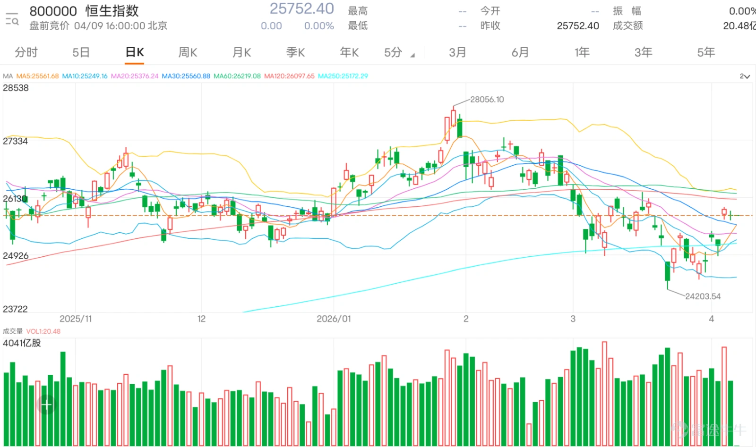Viewport: 756px width, 447px height.
Task: Switch to the 分时 tab
Action: click(x=26, y=52)
